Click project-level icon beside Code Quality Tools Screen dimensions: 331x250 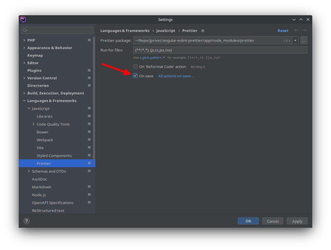point(89,124)
